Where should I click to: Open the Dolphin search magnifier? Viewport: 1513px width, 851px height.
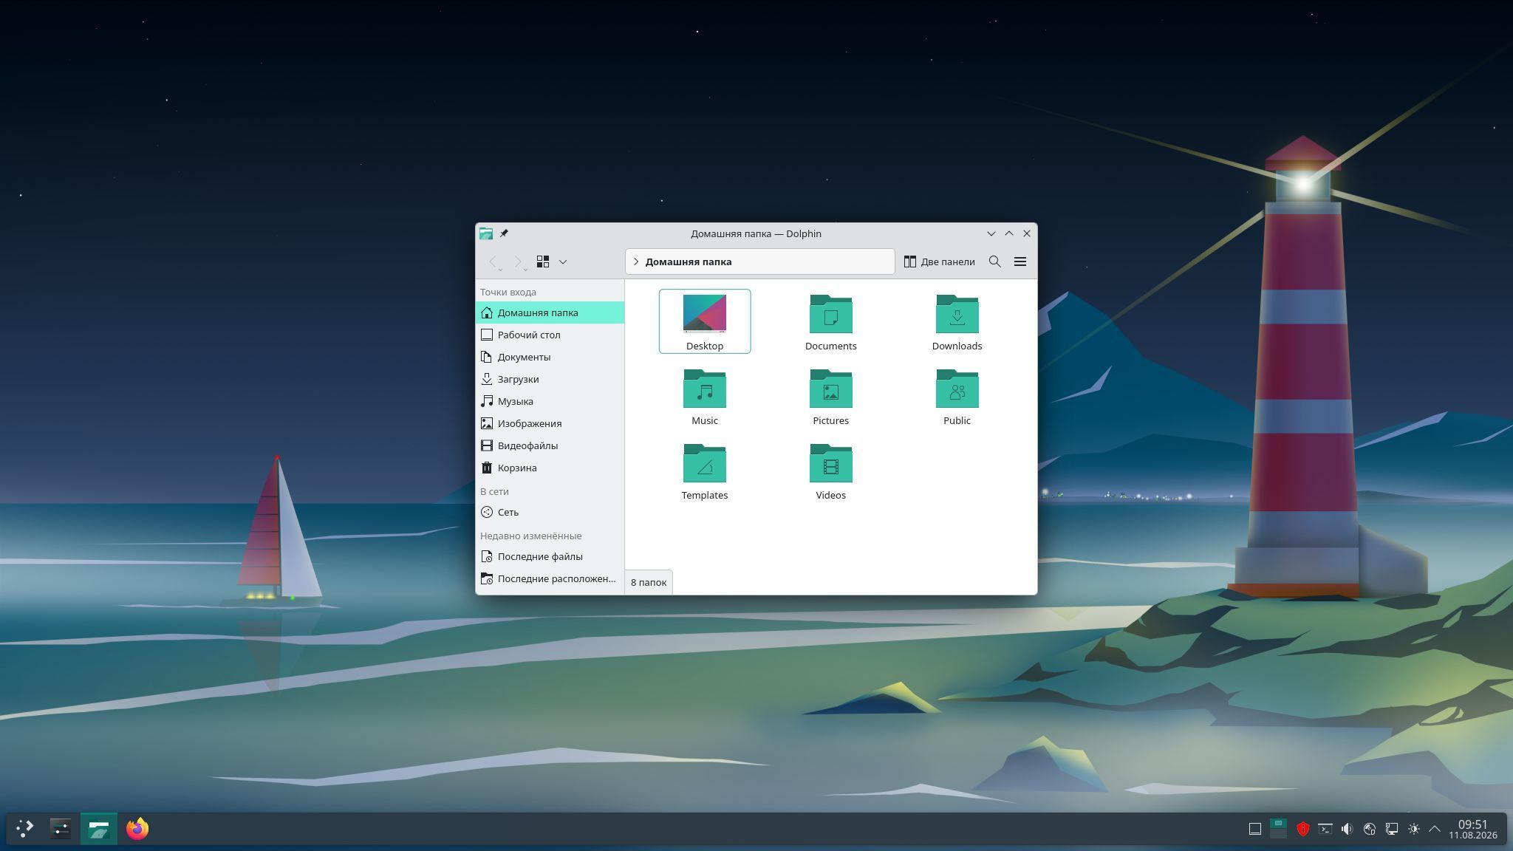995,262
